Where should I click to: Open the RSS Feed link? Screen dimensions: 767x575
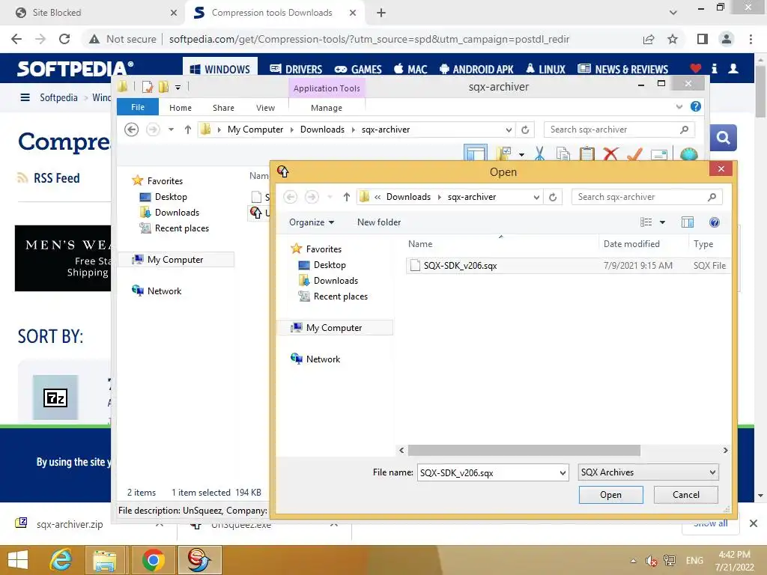coord(56,178)
